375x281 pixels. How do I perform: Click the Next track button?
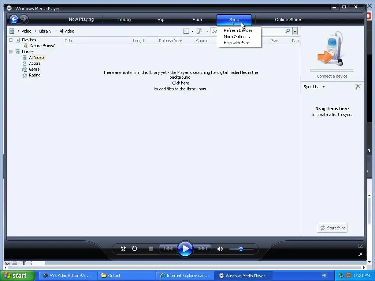point(202,249)
